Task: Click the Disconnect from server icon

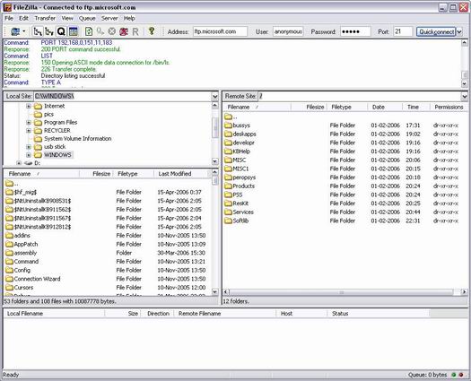Action: [124, 31]
